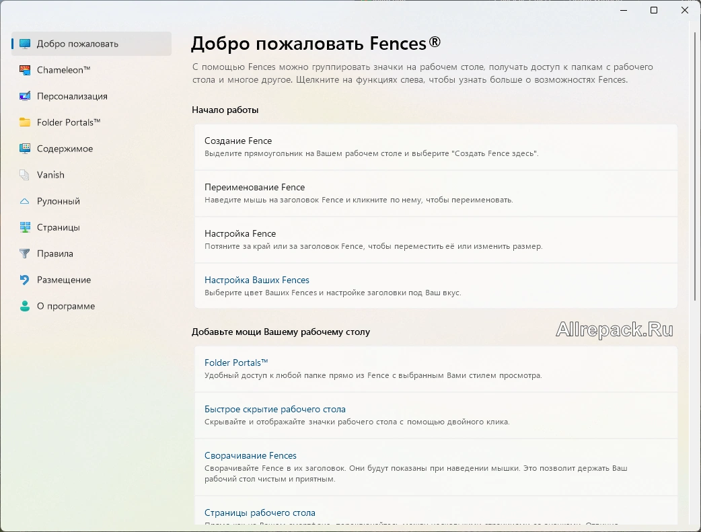Viewport: 701px width, 532px height.
Task: Select Содержимое in sidebar
Action: 91,149
